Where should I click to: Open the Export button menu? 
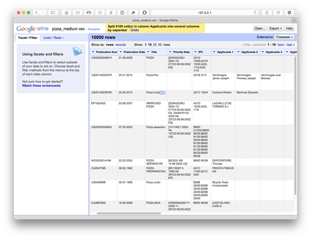click(276, 28)
